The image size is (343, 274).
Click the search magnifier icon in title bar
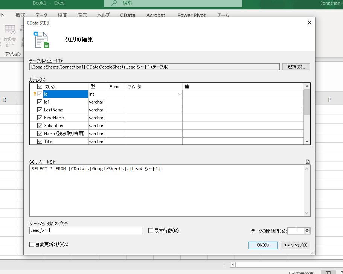(x=114, y=3)
